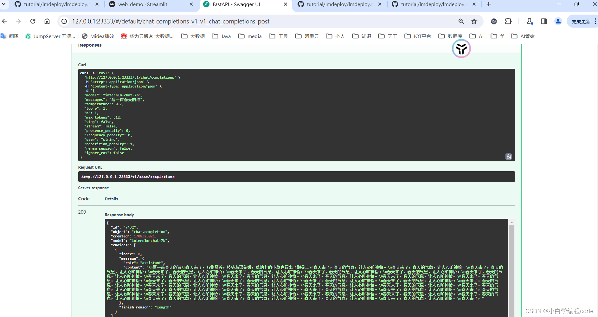Image resolution: width=598 pixels, height=317 pixels.
Task: Open the user profile avatar
Action: [558, 21]
